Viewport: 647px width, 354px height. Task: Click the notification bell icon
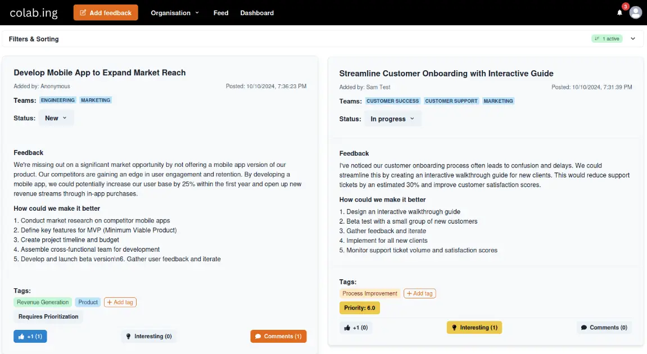pos(620,12)
